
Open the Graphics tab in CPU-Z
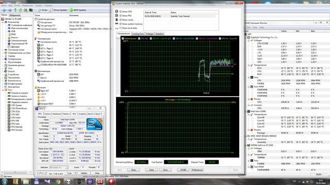tap(82, 114)
